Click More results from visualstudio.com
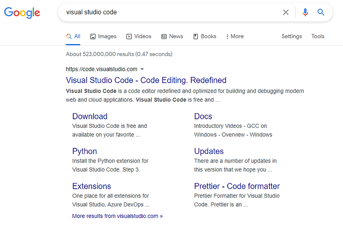The width and height of the screenshot is (343, 235). 117,216
